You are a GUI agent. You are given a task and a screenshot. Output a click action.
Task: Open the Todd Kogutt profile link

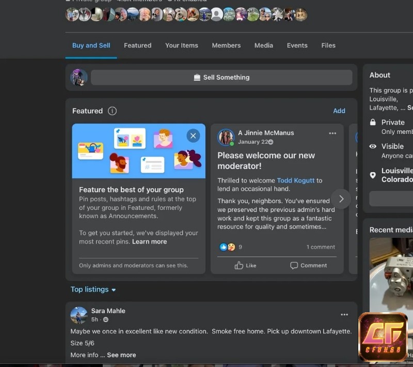295,180
